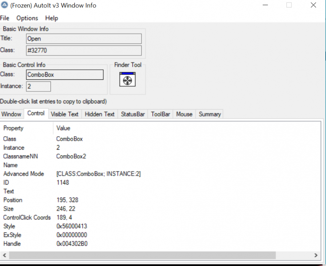This screenshot has height=266, width=326.
Task: Switch to the Window tab
Action: tap(11, 114)
